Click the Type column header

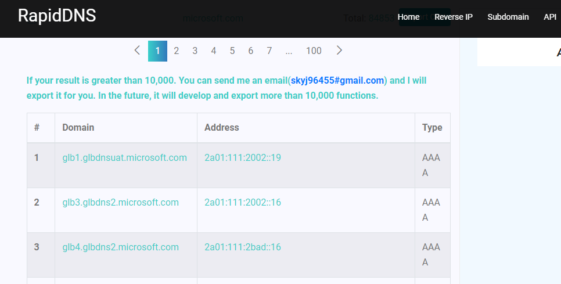432,128
